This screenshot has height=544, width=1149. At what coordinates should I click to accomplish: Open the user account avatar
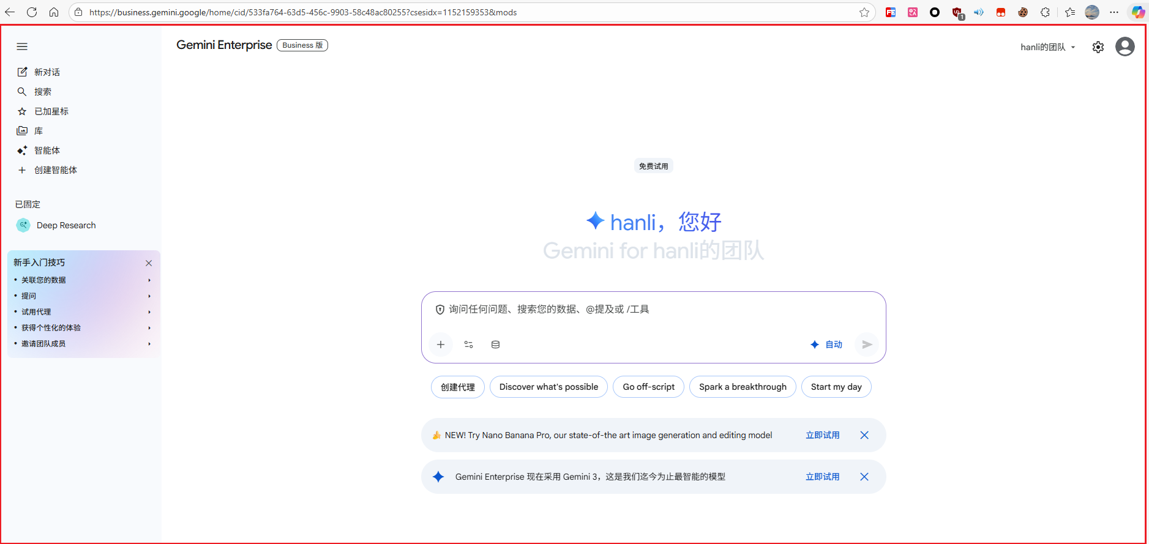pos(1125,47)
